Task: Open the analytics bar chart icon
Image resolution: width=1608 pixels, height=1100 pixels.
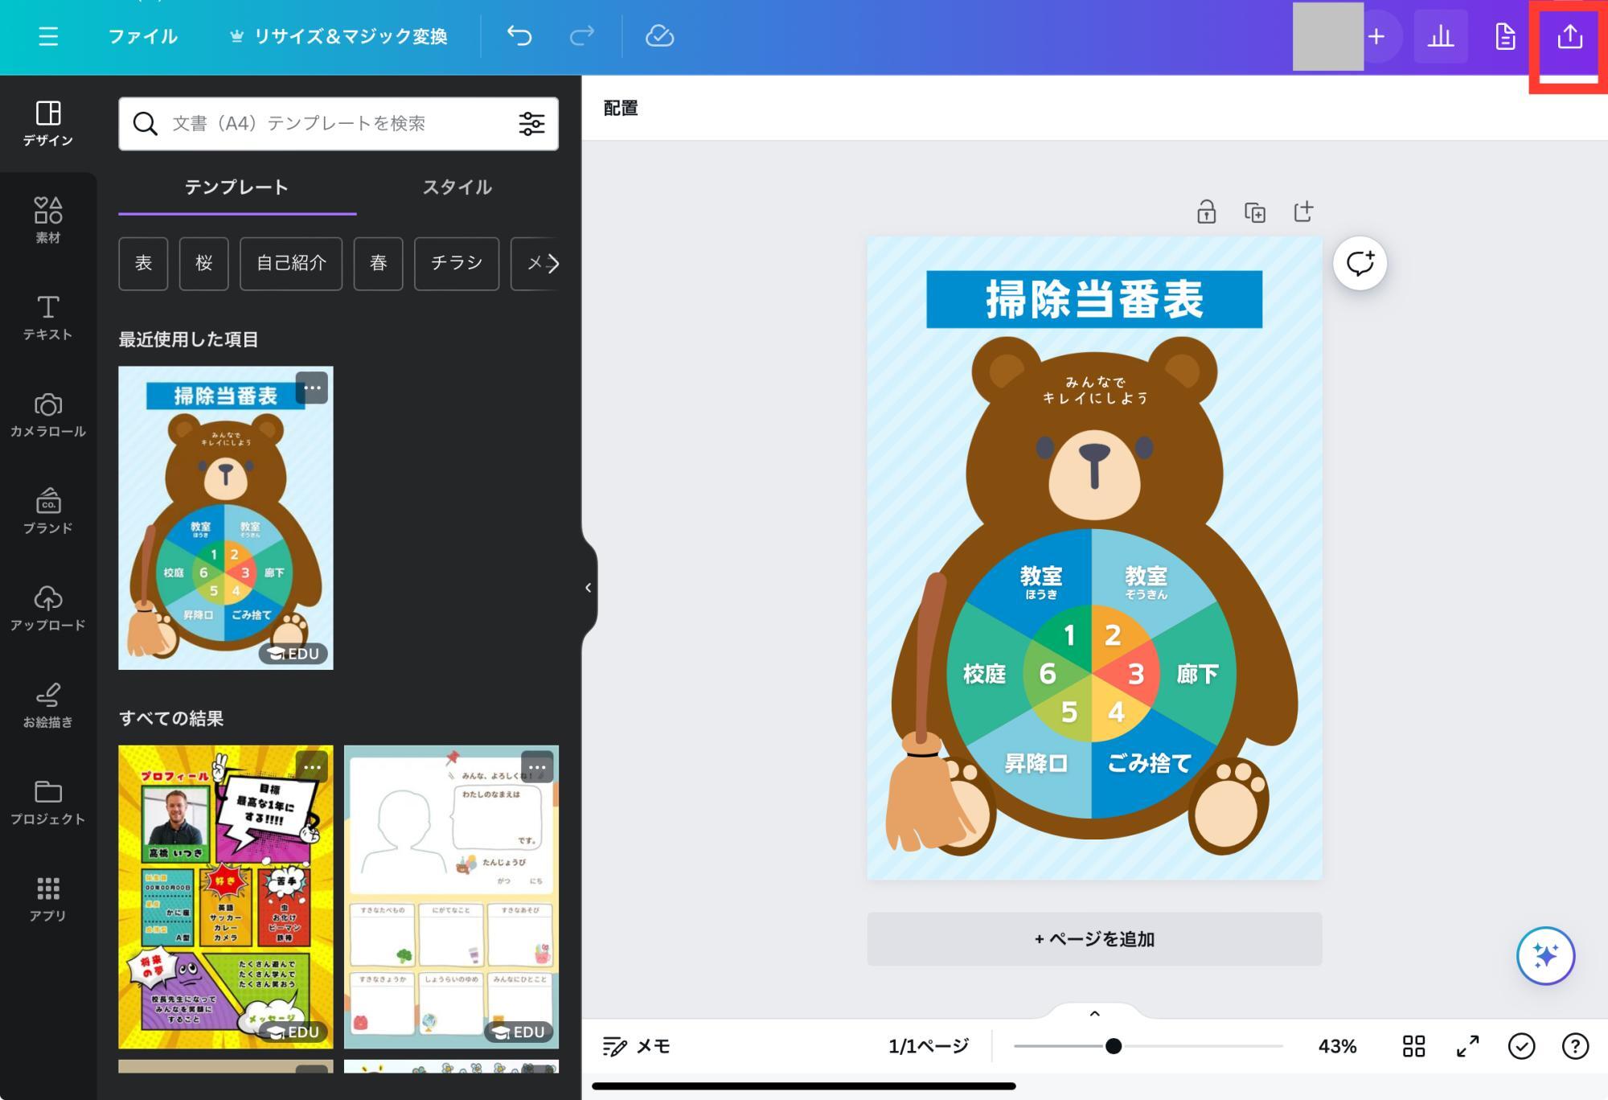Action: pos(1440,36)
